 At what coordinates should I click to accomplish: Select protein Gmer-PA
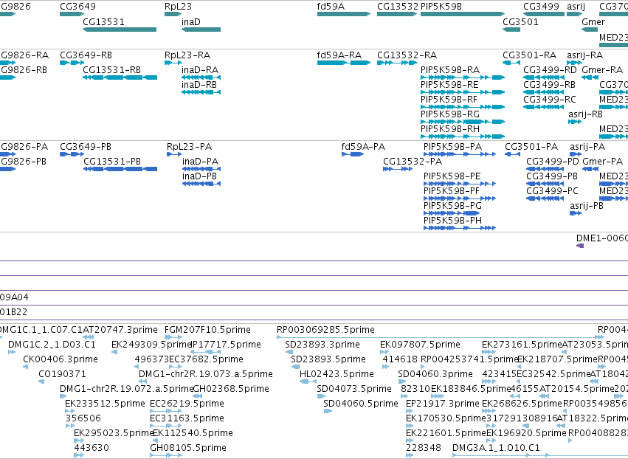(x=590, y=169)
